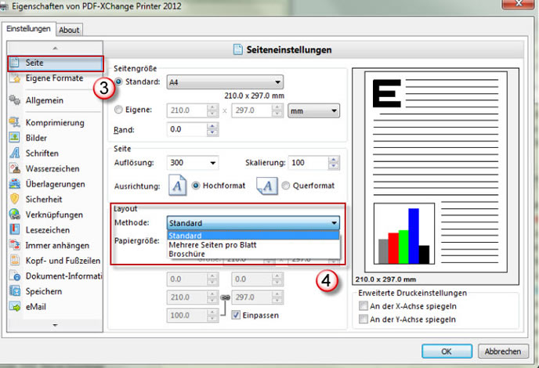Click the Überlagerungen icon
The width and height of the screenshot is (539, 368).
click(15, 184)
